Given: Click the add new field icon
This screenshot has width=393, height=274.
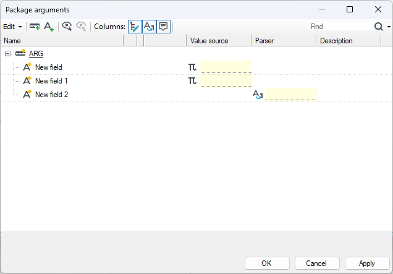Looking at the screenshot, I should pyautogui.click(x=49, y=27).
